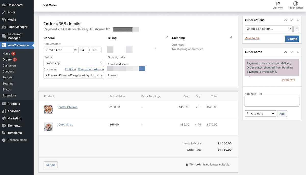Open the Choose an action dropdown

coord(269,29)
